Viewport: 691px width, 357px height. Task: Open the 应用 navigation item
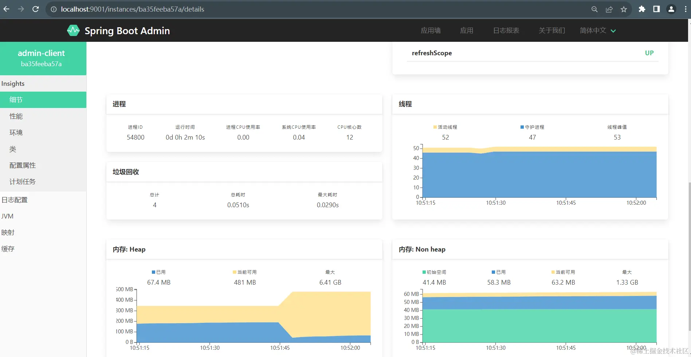coord(467,31)
